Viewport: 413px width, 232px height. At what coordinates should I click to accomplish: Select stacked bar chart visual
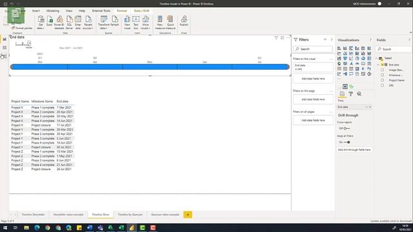pyautogui.click(x=339, y=48)
